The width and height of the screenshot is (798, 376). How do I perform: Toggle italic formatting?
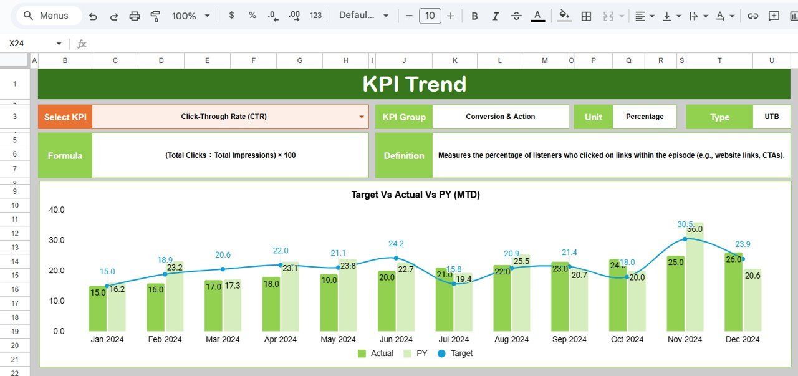(495, 16)
